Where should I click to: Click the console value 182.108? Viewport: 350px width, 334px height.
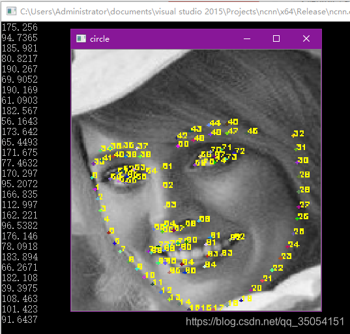coord(20,278)
